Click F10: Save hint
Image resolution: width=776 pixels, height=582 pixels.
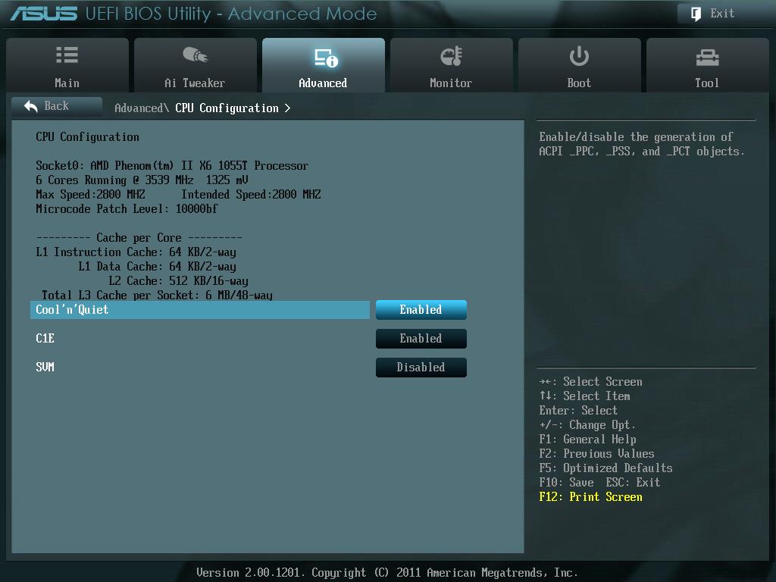(566, 482)
